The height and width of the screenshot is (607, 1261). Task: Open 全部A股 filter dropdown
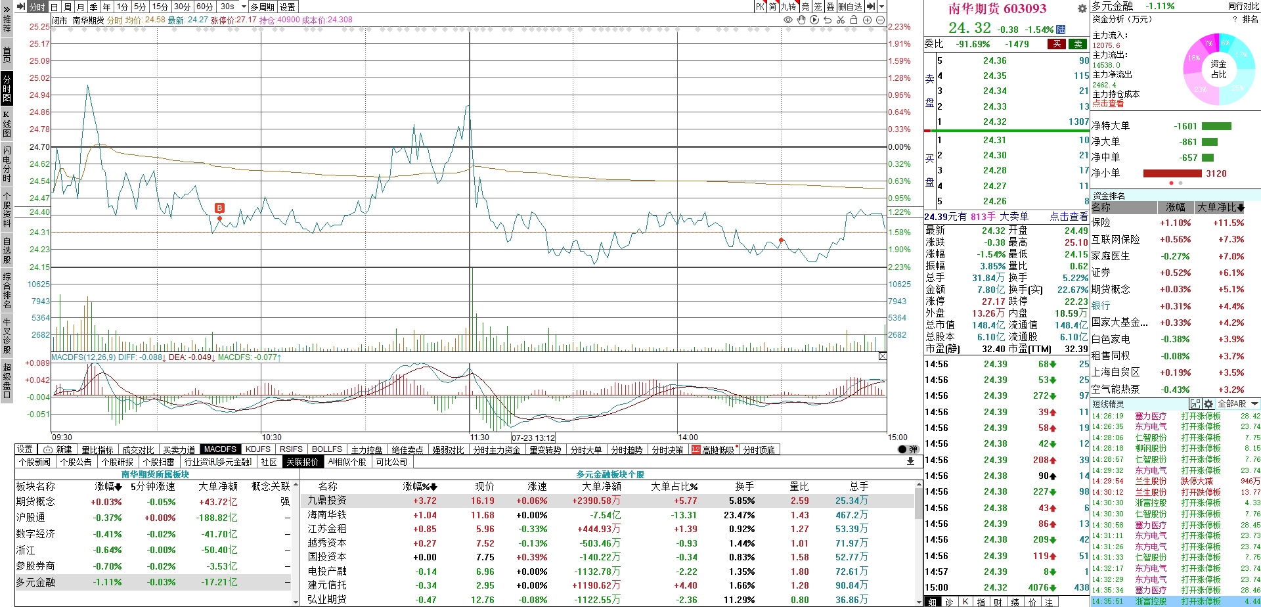point(1239,404)
